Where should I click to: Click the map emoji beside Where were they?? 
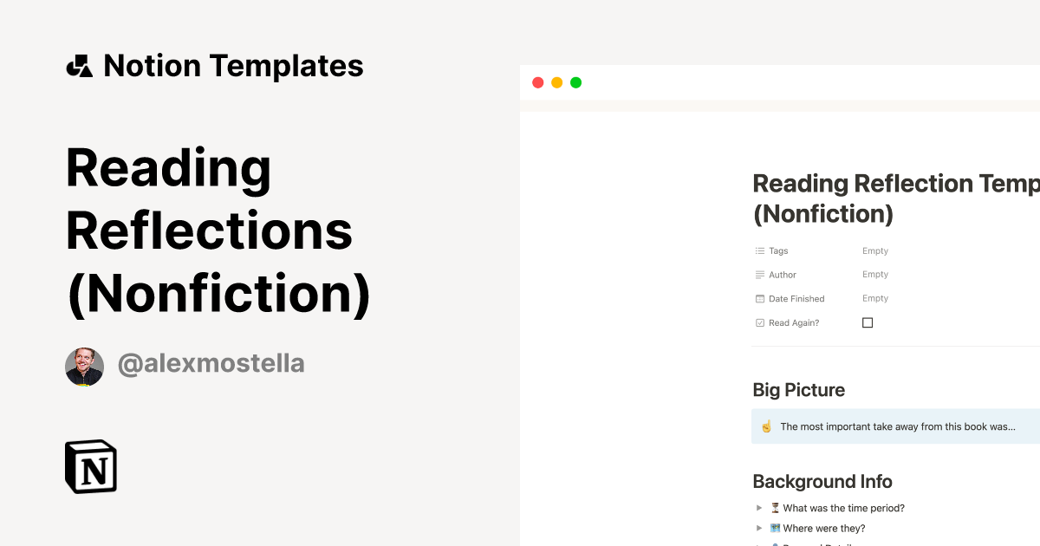(774, 528)
